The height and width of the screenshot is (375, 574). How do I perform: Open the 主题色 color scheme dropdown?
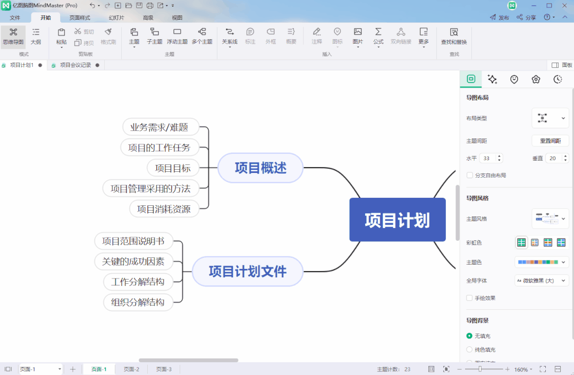tap(542, 262)
